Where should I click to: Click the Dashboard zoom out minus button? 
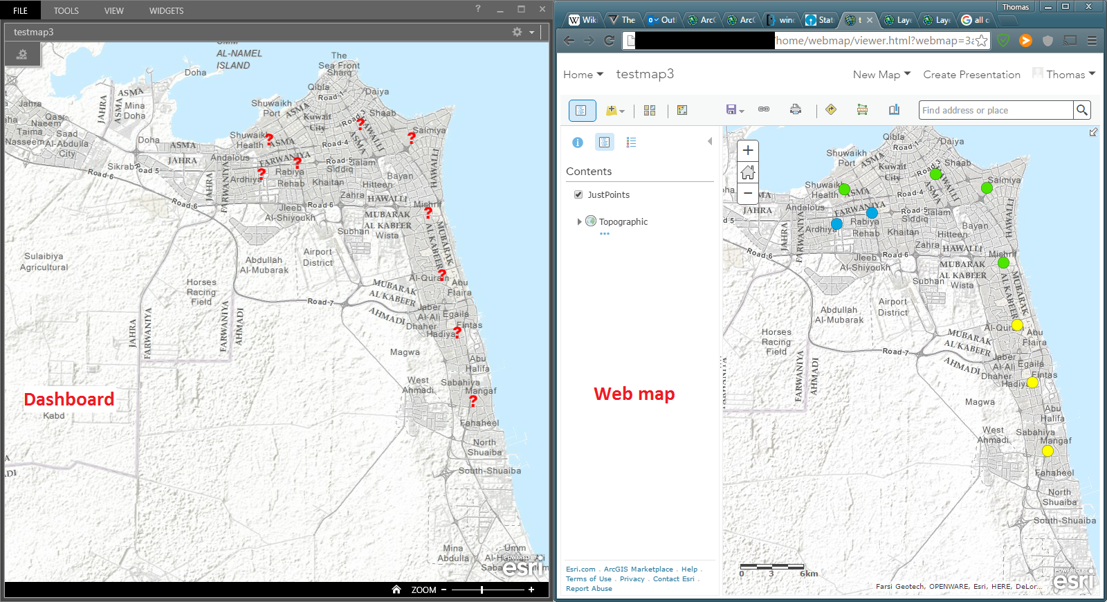tap(443, 590)
